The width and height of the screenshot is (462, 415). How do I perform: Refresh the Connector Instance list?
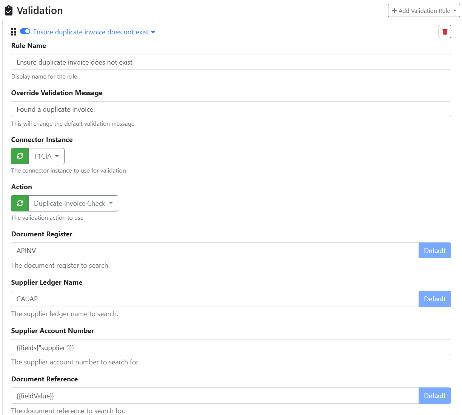coord(20,156)
